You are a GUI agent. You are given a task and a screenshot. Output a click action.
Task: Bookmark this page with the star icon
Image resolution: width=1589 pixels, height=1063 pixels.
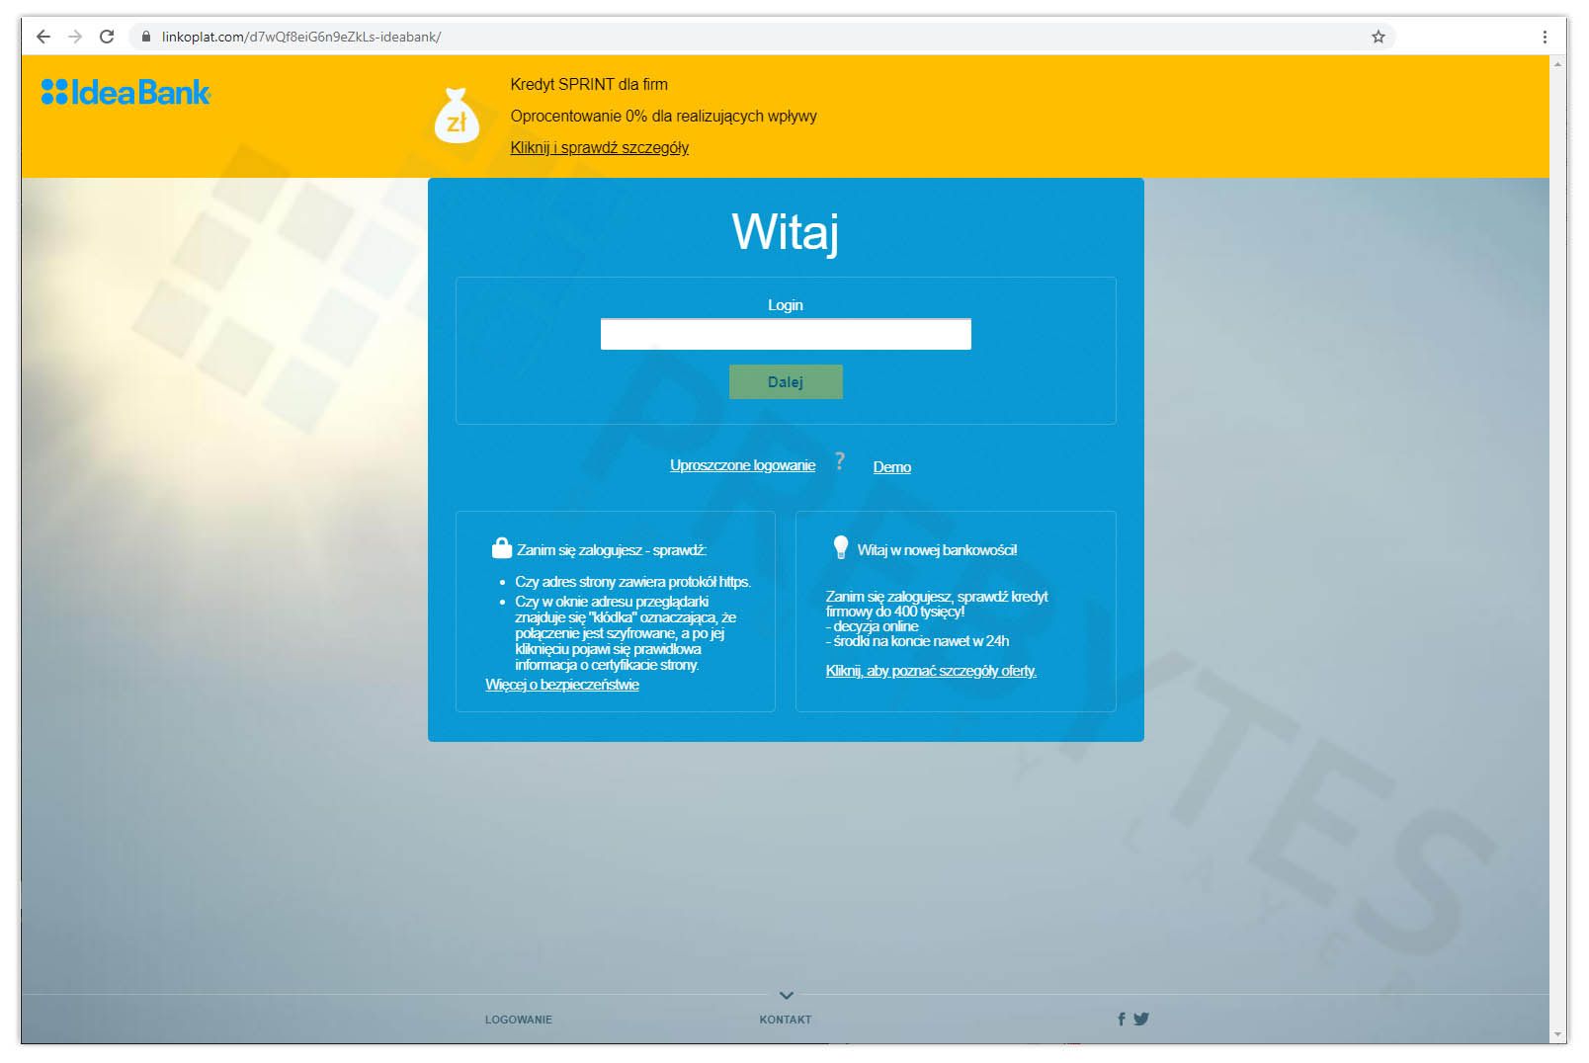tap(1379, 37)
